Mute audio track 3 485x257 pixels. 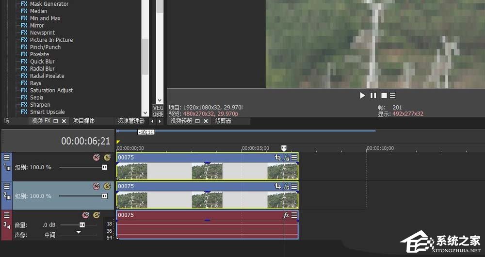tap(86, 215)
